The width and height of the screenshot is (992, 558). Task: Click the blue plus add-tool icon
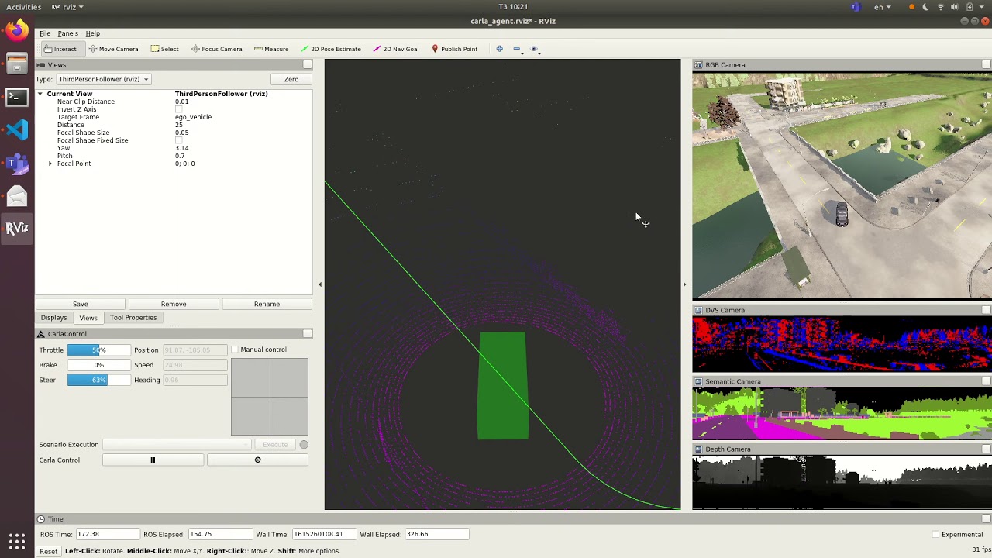point(499,49)
